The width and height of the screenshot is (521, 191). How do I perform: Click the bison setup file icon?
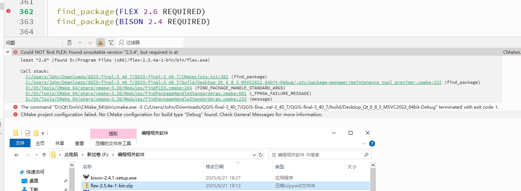click(86, 178)
